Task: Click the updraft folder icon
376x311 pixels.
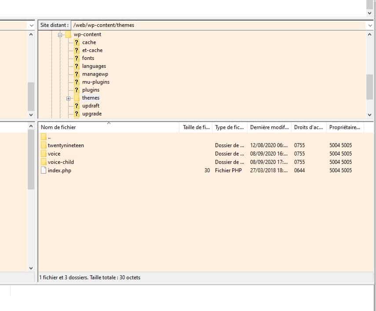Action: click(77, 106)
